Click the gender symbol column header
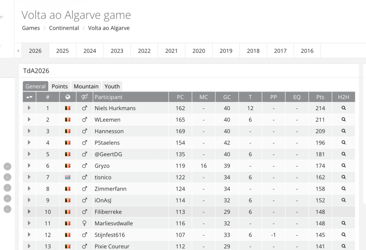The height and width of the screenshot is (250, 366). tap(84, 97)
